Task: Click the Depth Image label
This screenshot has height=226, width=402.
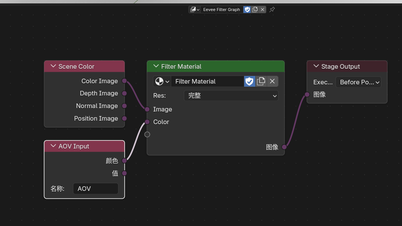Action: coord(99,93)
